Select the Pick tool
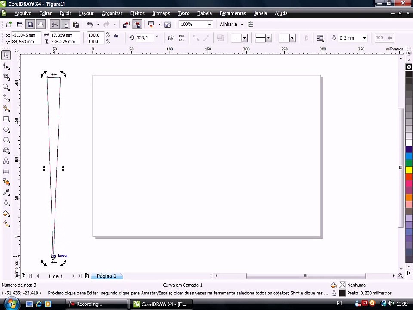 click(x=6, y=56)
